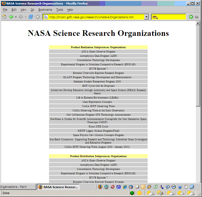Click the search engine icon in the search box
The width and height of the screenshot is (202, 197).
pos(155,17)
